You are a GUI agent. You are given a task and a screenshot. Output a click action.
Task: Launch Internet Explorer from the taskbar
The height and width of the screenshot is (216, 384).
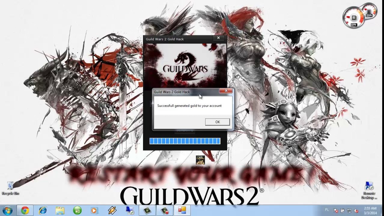click(43, 210)
